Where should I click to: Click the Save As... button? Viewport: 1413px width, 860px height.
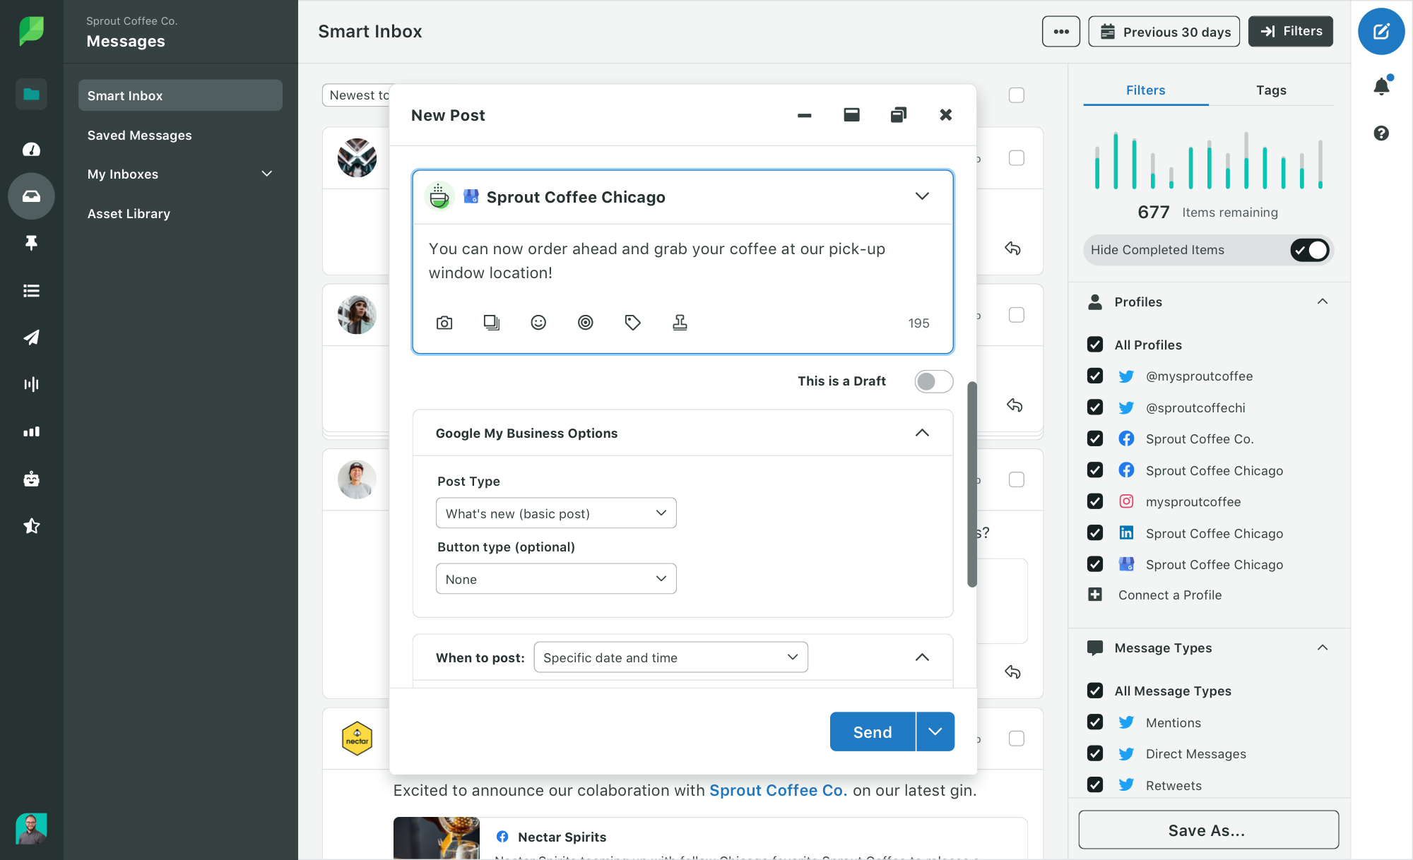point(1208,830)
